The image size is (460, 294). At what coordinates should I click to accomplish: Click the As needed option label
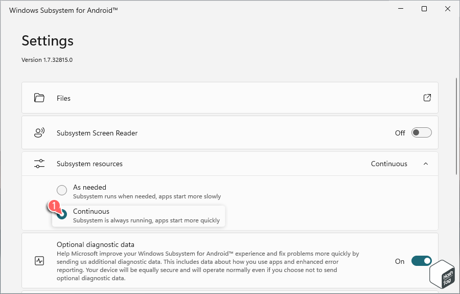tap(89, 187)
